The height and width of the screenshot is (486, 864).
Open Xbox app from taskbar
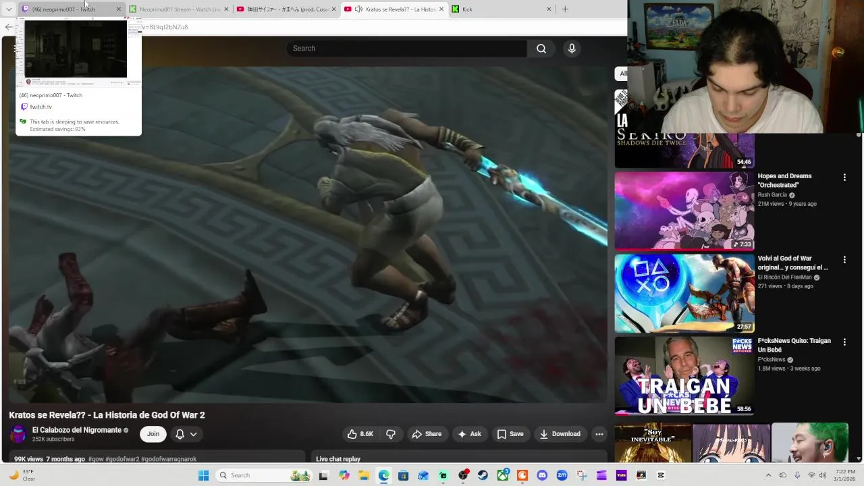click(502, 475)
